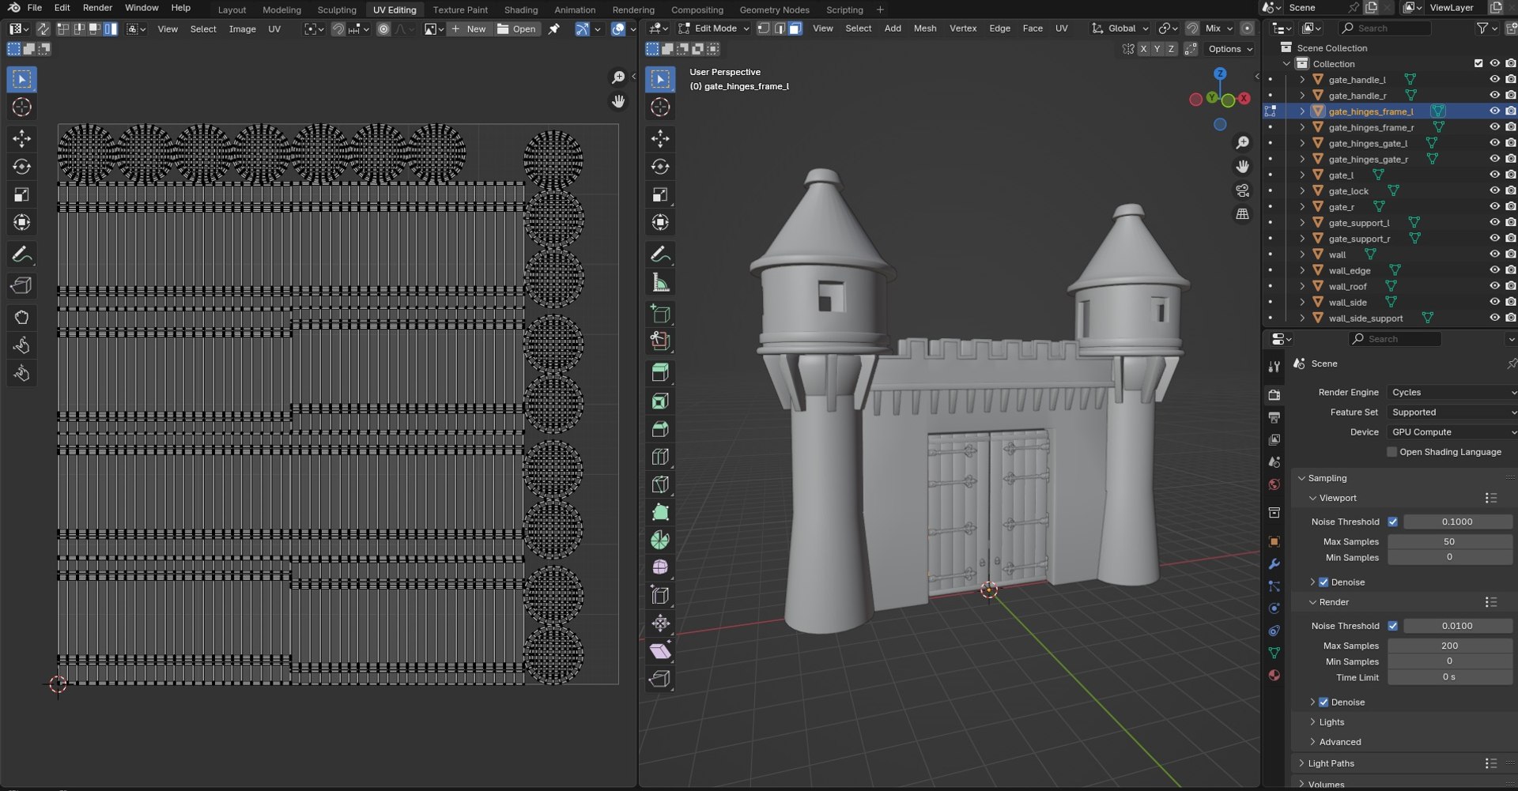This screenshot has width=1518, height=791.
Task: Disable wall_edge in renders
Action: coord(1510,270)
